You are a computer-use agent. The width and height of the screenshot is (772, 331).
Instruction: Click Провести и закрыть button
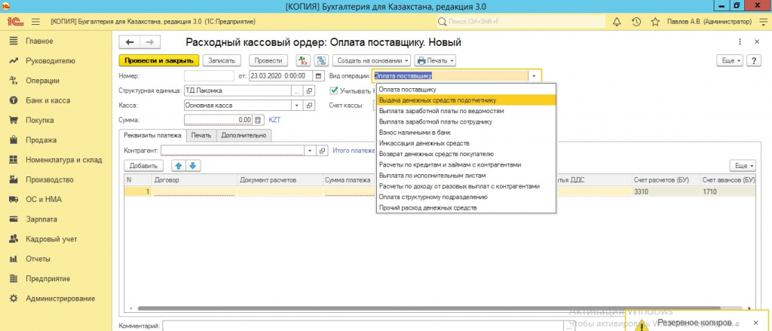tap(159, 60)
